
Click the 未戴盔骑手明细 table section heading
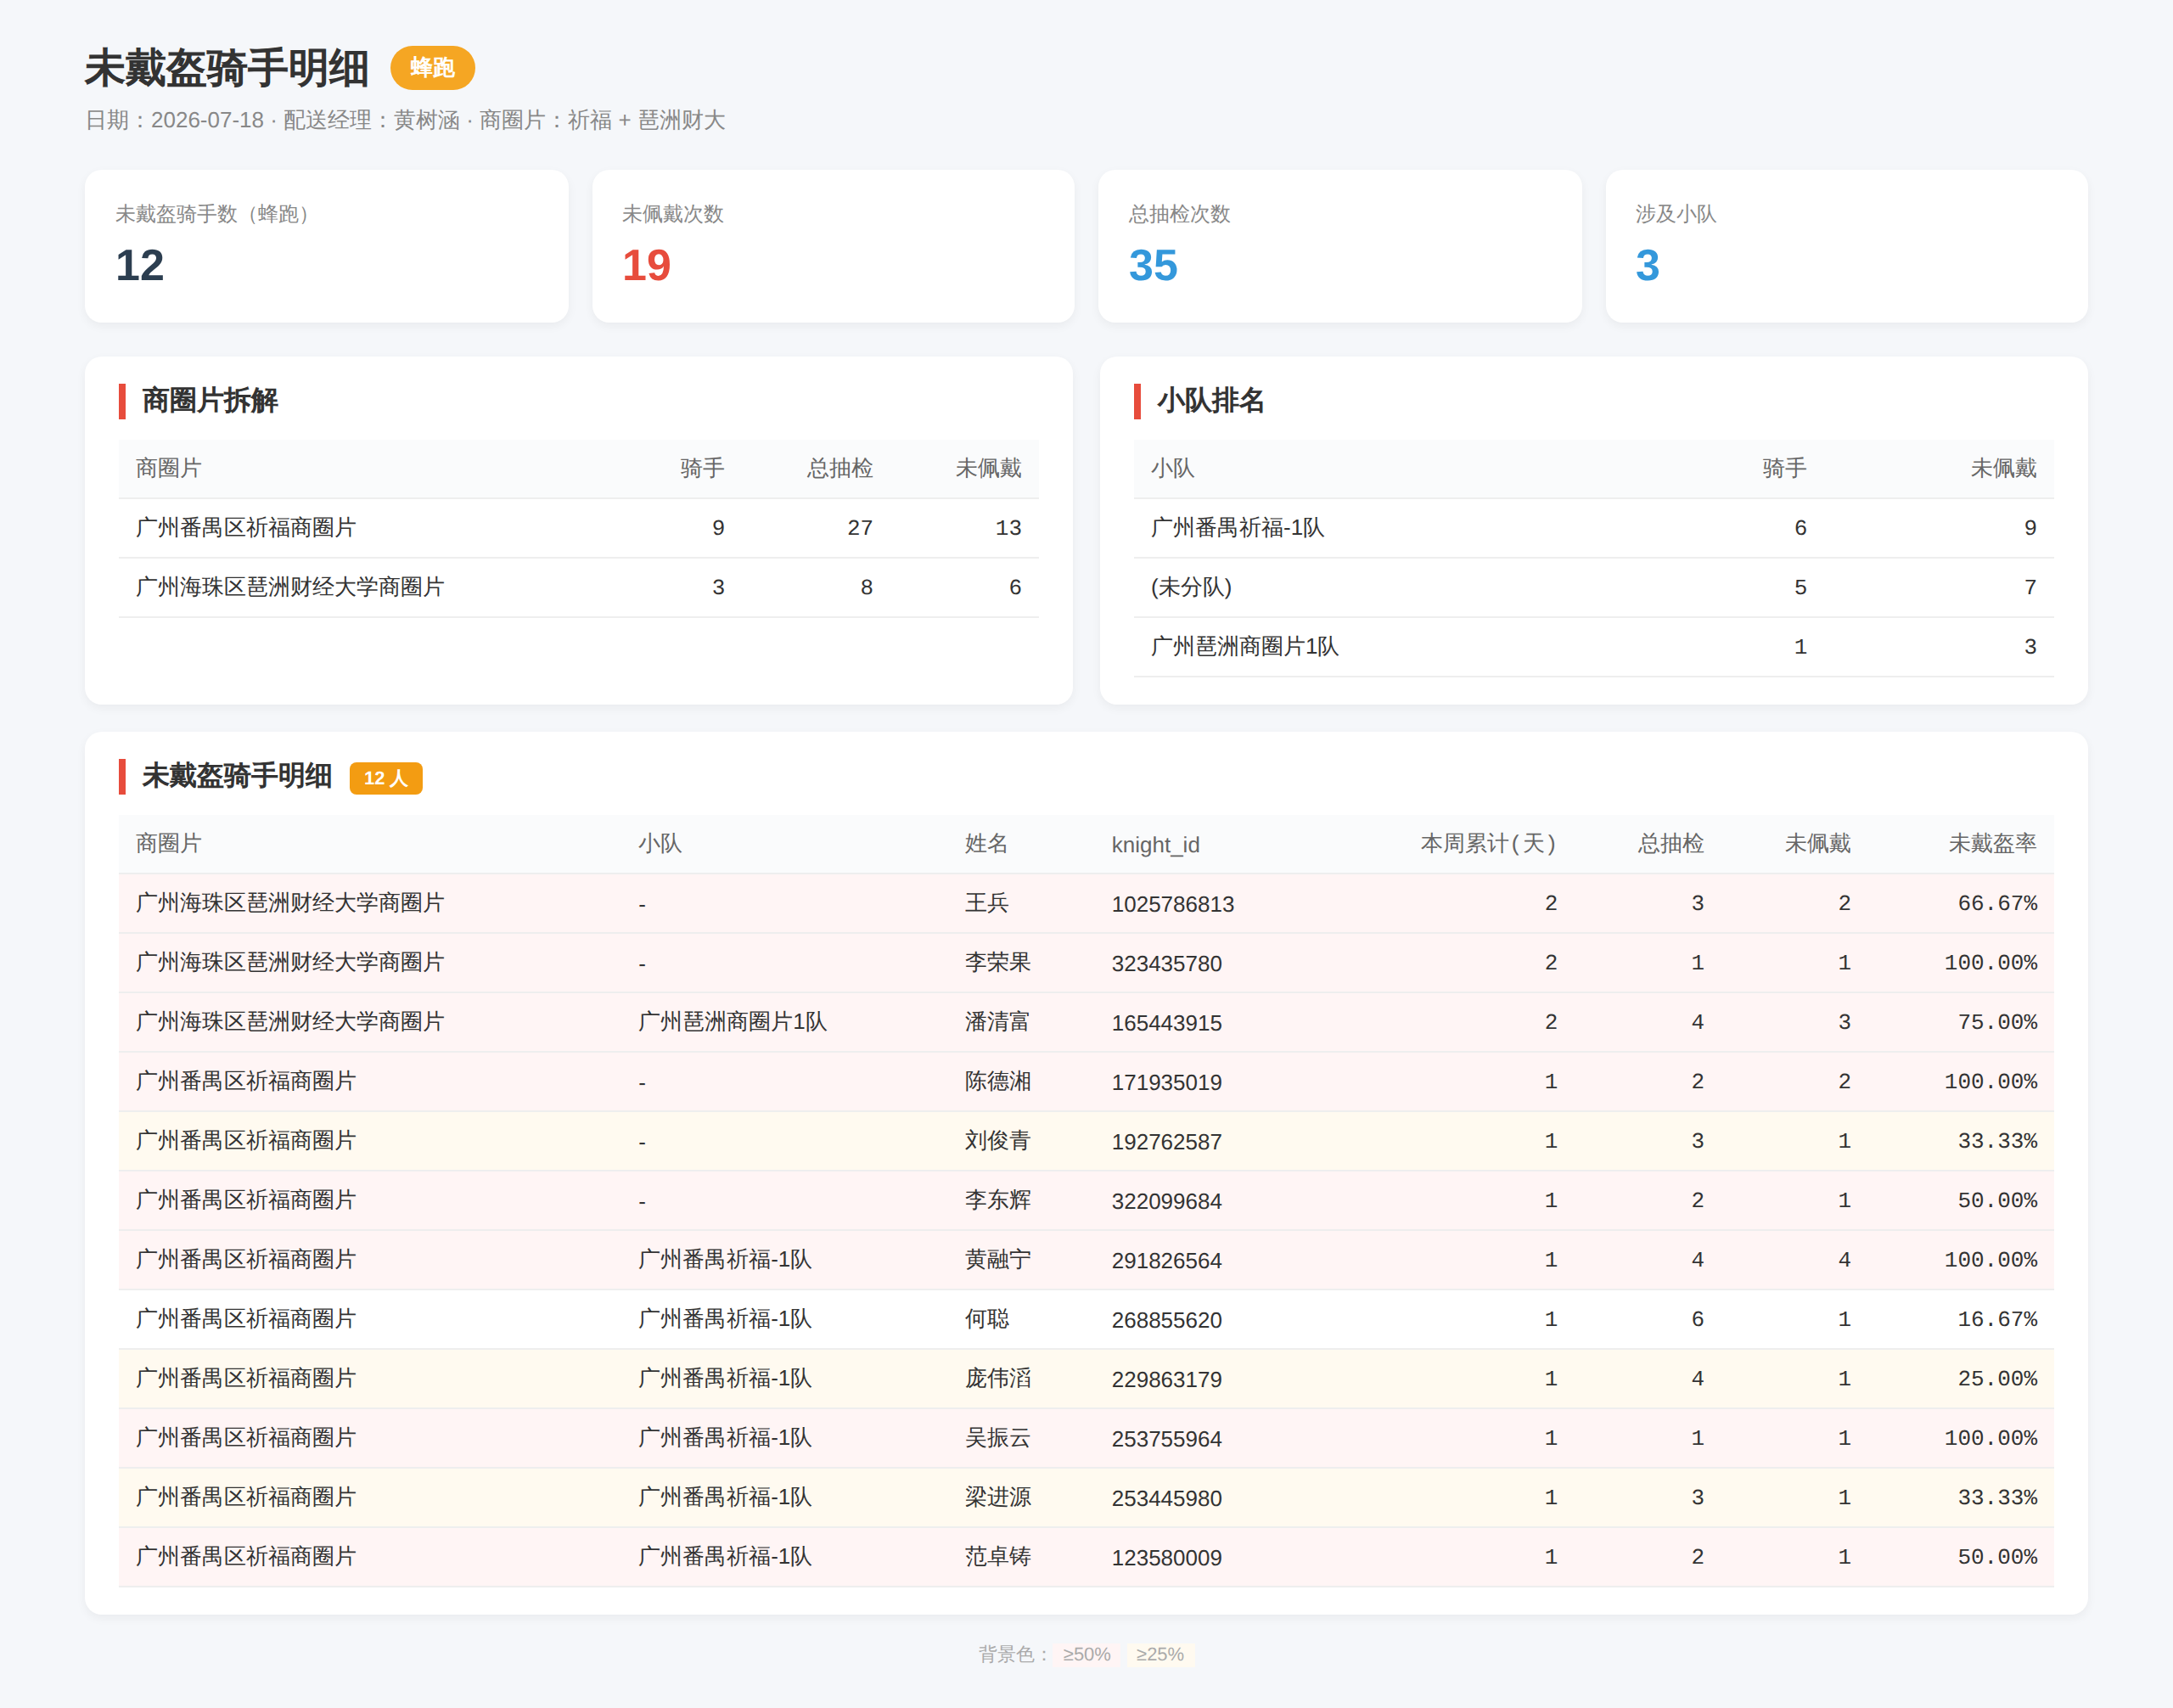tap(237, 776)
